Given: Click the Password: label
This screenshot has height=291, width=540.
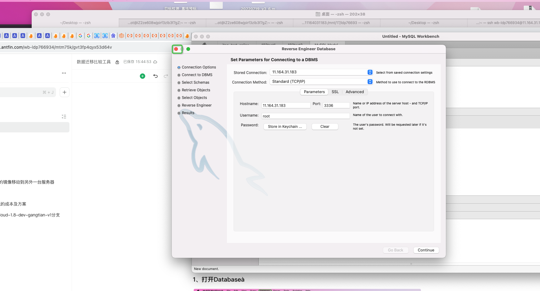Looking at the screenshot, I should (249, 125).
